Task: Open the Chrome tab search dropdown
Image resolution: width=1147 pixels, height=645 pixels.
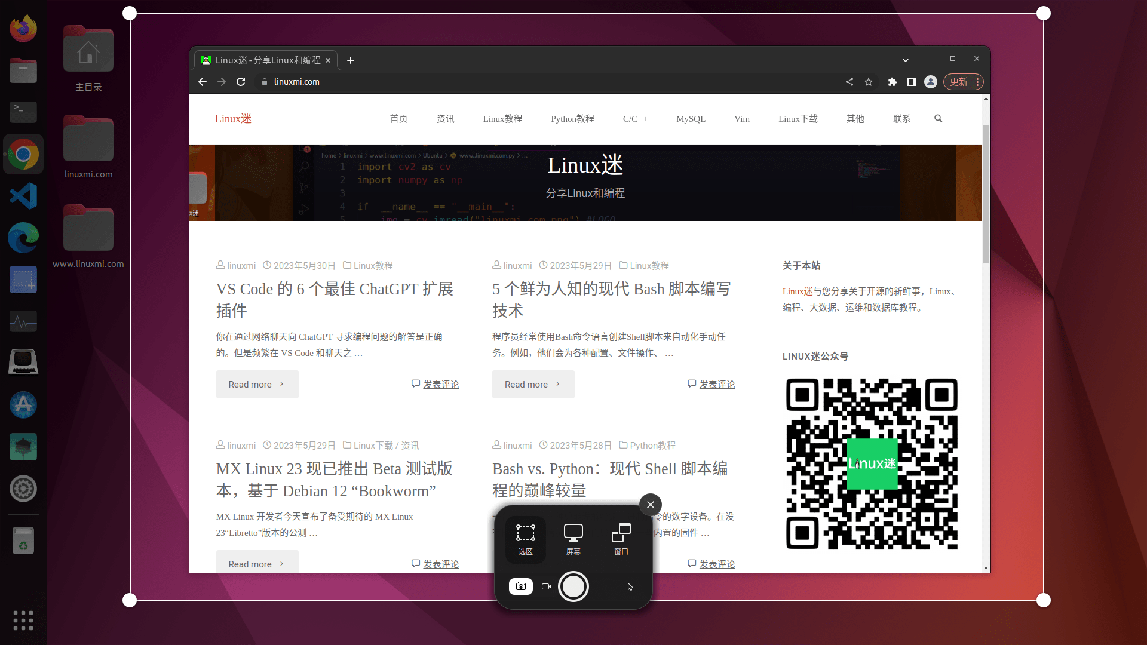Action: click(905, 60)
